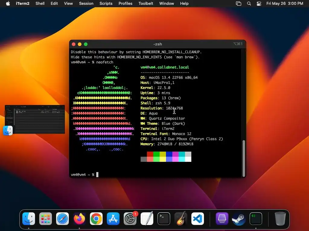Viewport: 309px width, 231px height.
Task: Open the purple Apple Configurator Dock icon
Action: pyautogui.click(x=222, y=218)
